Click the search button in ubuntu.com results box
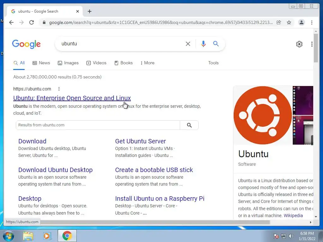323x242 pixels. click(x=189, y=125)
